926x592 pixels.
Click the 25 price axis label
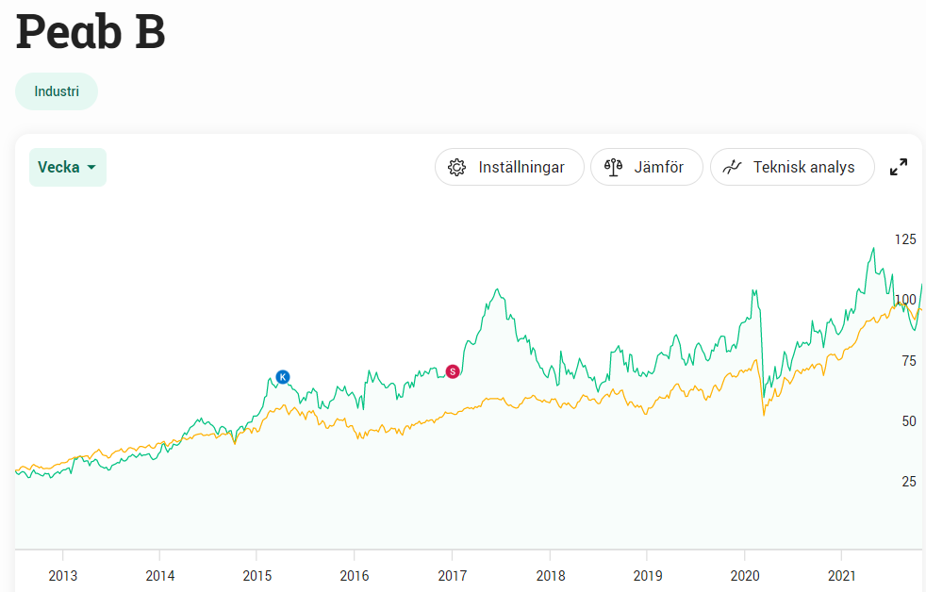(x=907, y=481)
